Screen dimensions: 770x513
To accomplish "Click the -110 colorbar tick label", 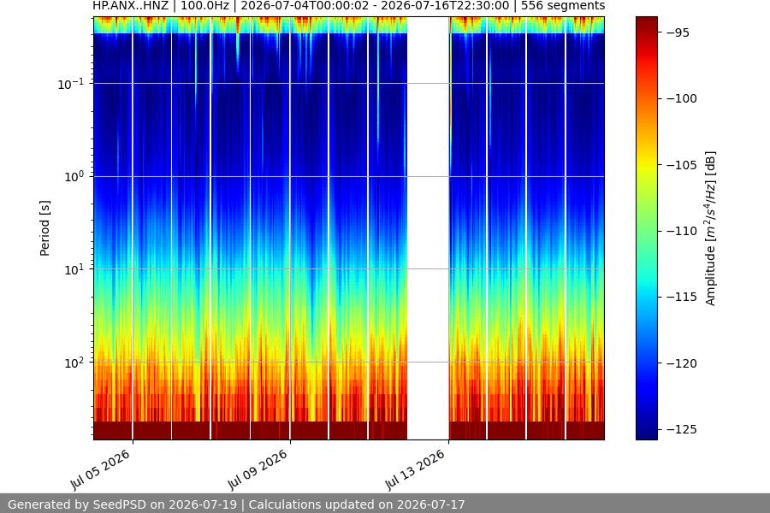I will 682,231.
